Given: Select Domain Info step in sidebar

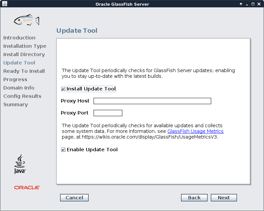Looking at the screenshot, I should [19, 88].
